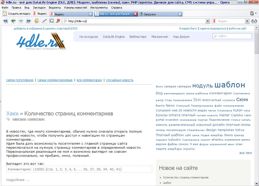The image size is (259, 186).
Task: Open the 'Наш форум' site navigation link
Action: tap(181, 37)
